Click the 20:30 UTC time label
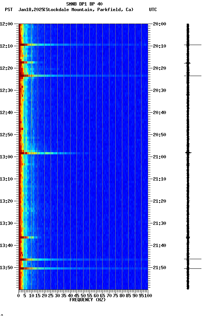Image resolution: width=204 pixels, height=319 pixels. coord(159,90)
